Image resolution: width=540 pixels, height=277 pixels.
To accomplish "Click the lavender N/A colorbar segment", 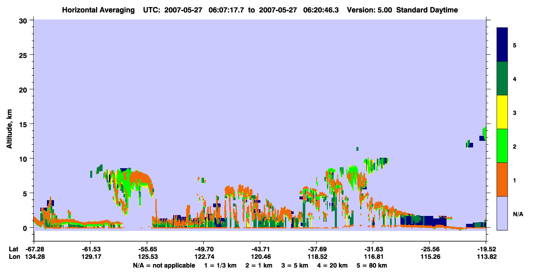I will pyautogui.click(x=502, y=213).
